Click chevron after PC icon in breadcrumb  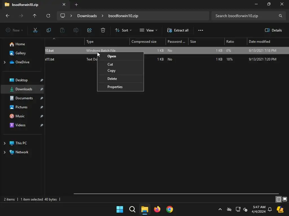pyautogui.click(x=71, y=16)
